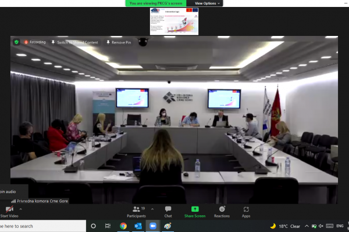Expand the video options arrow beside Start Video

pos(21,209)
